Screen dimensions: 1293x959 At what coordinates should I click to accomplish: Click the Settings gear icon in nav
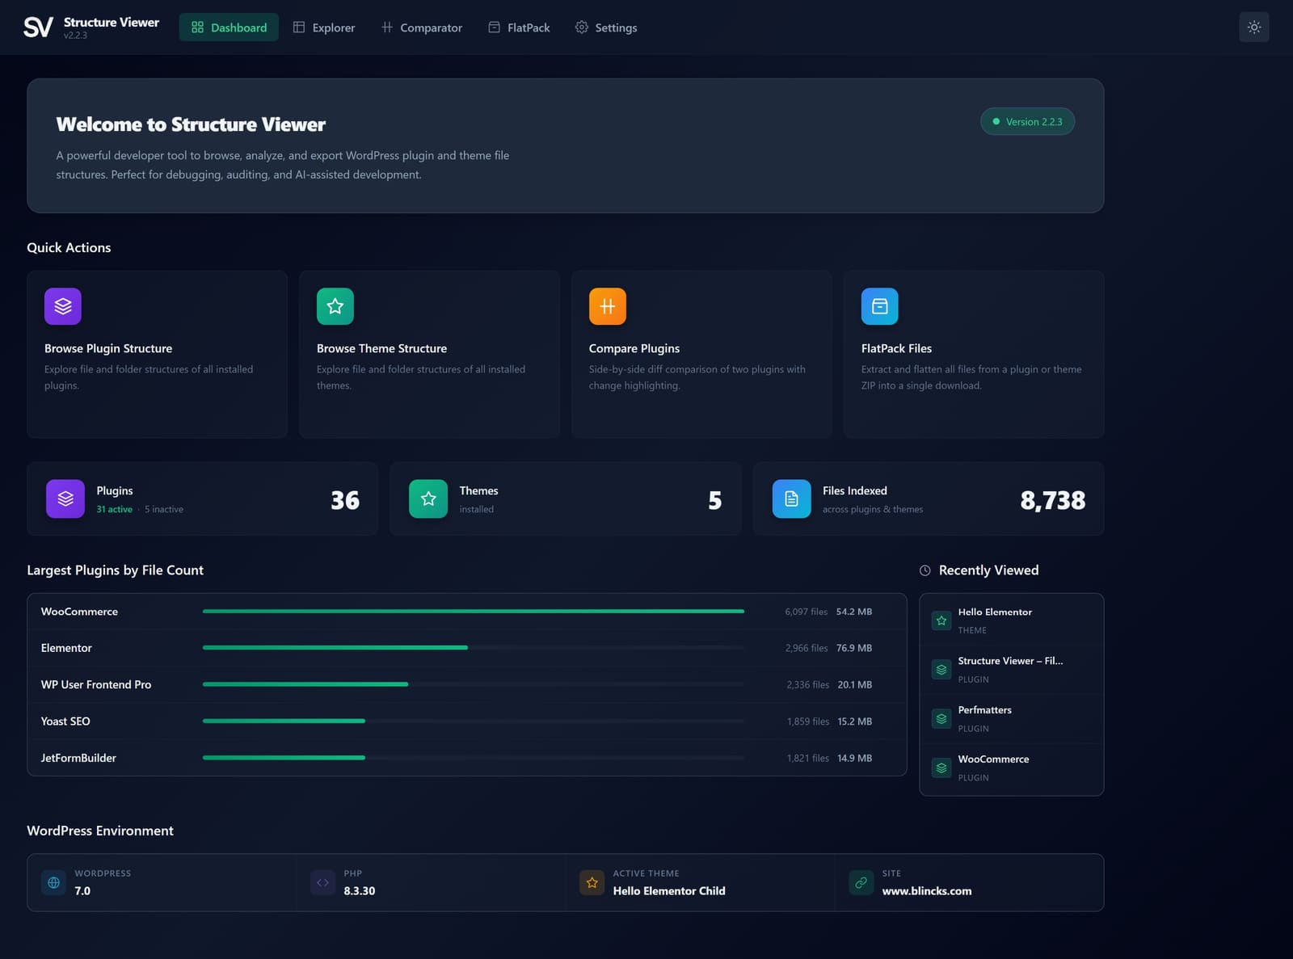581,27
